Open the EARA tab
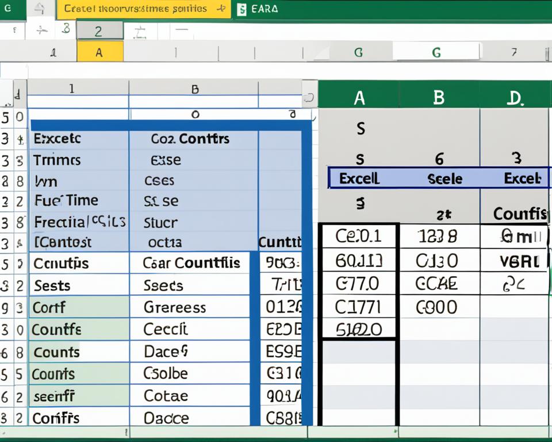This screenshot has height=442, width=552. pos(264,9)
